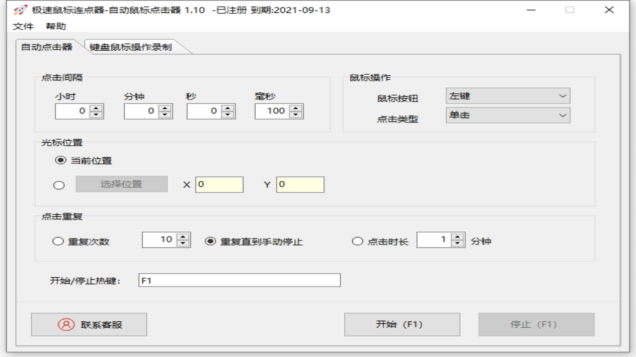Maximize the window
This screenshot has width=636, height=357.
(570, 10)
